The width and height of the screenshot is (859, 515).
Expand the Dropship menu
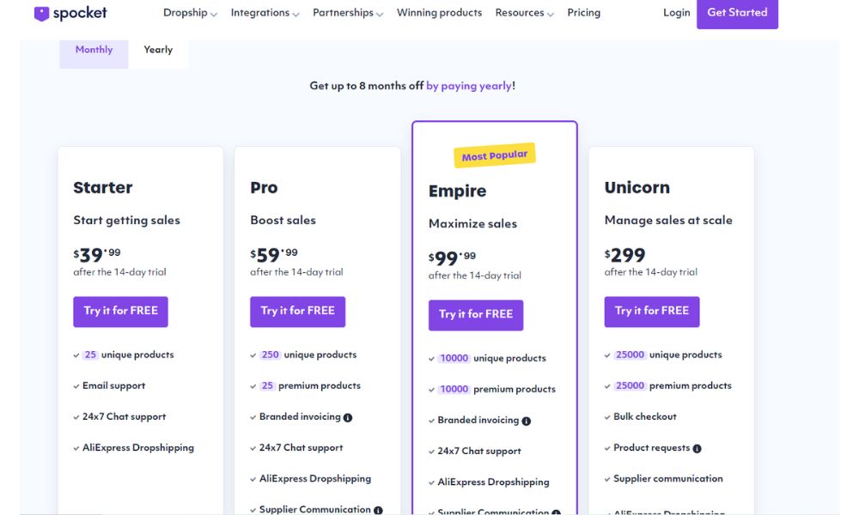point(190,13)
